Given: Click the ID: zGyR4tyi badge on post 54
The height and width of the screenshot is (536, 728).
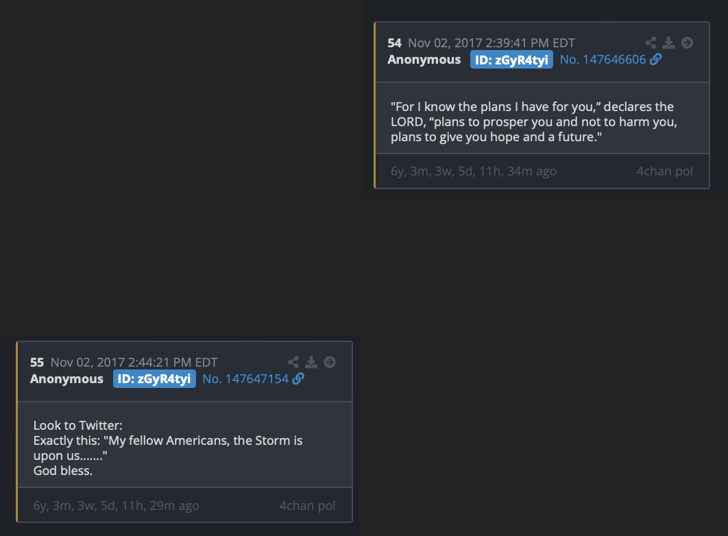Looking at the screenshot, I should (511, 60).
